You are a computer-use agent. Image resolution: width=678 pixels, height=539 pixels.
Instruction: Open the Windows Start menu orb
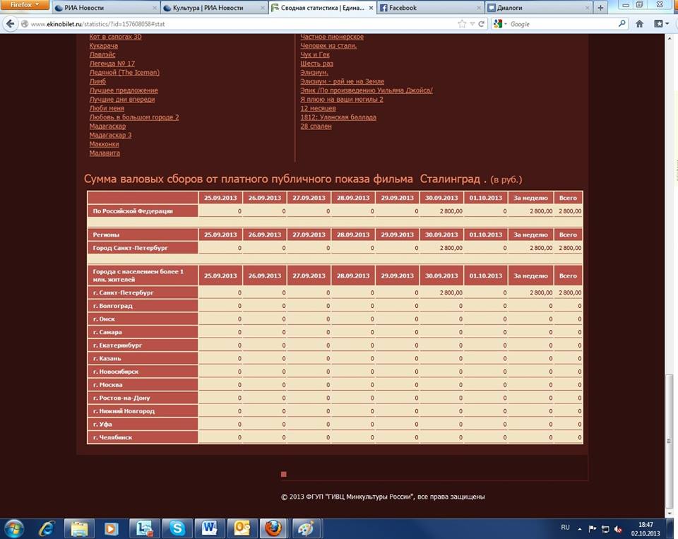click(x=13, y=528)
